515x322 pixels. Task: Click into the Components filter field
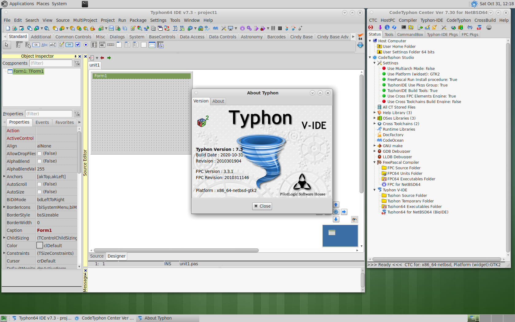pyautogui.click(x=51, y=63)
